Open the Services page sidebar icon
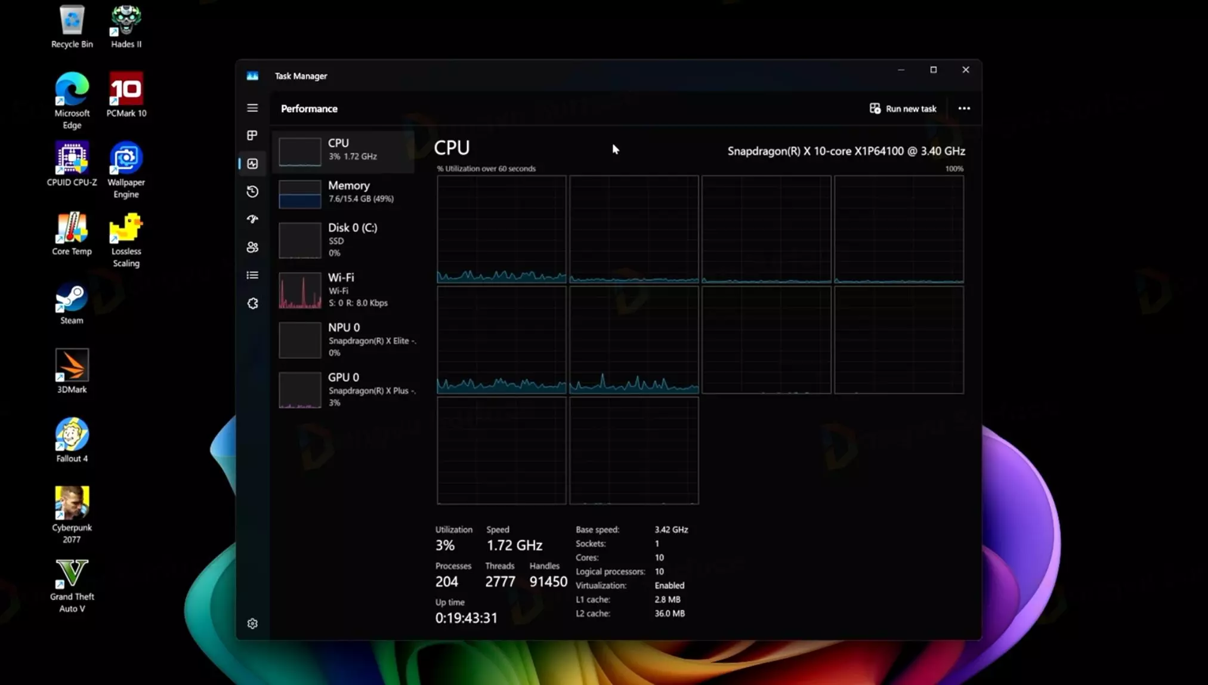Image resolution: width=1208 pixels, height=685 pixels. (252, 303)
